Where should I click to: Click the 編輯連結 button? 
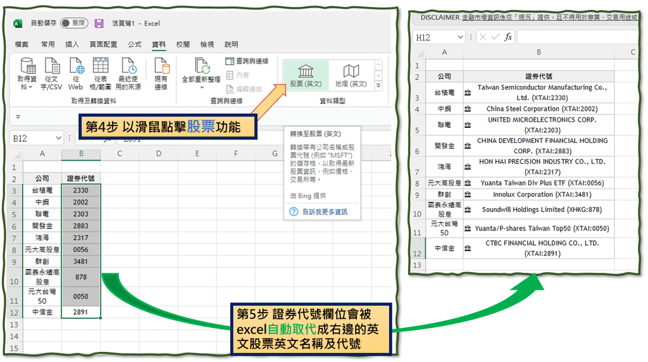(x=244, y=89)
